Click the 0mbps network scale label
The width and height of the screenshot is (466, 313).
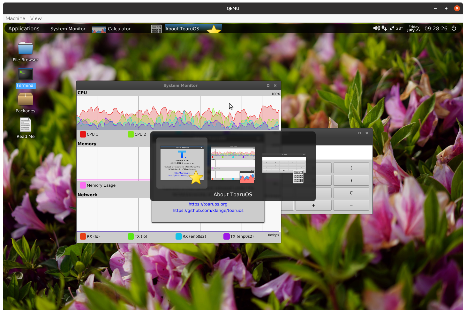tap(274, 235)
